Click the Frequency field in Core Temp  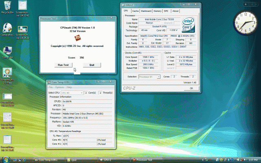coord(87,118)
